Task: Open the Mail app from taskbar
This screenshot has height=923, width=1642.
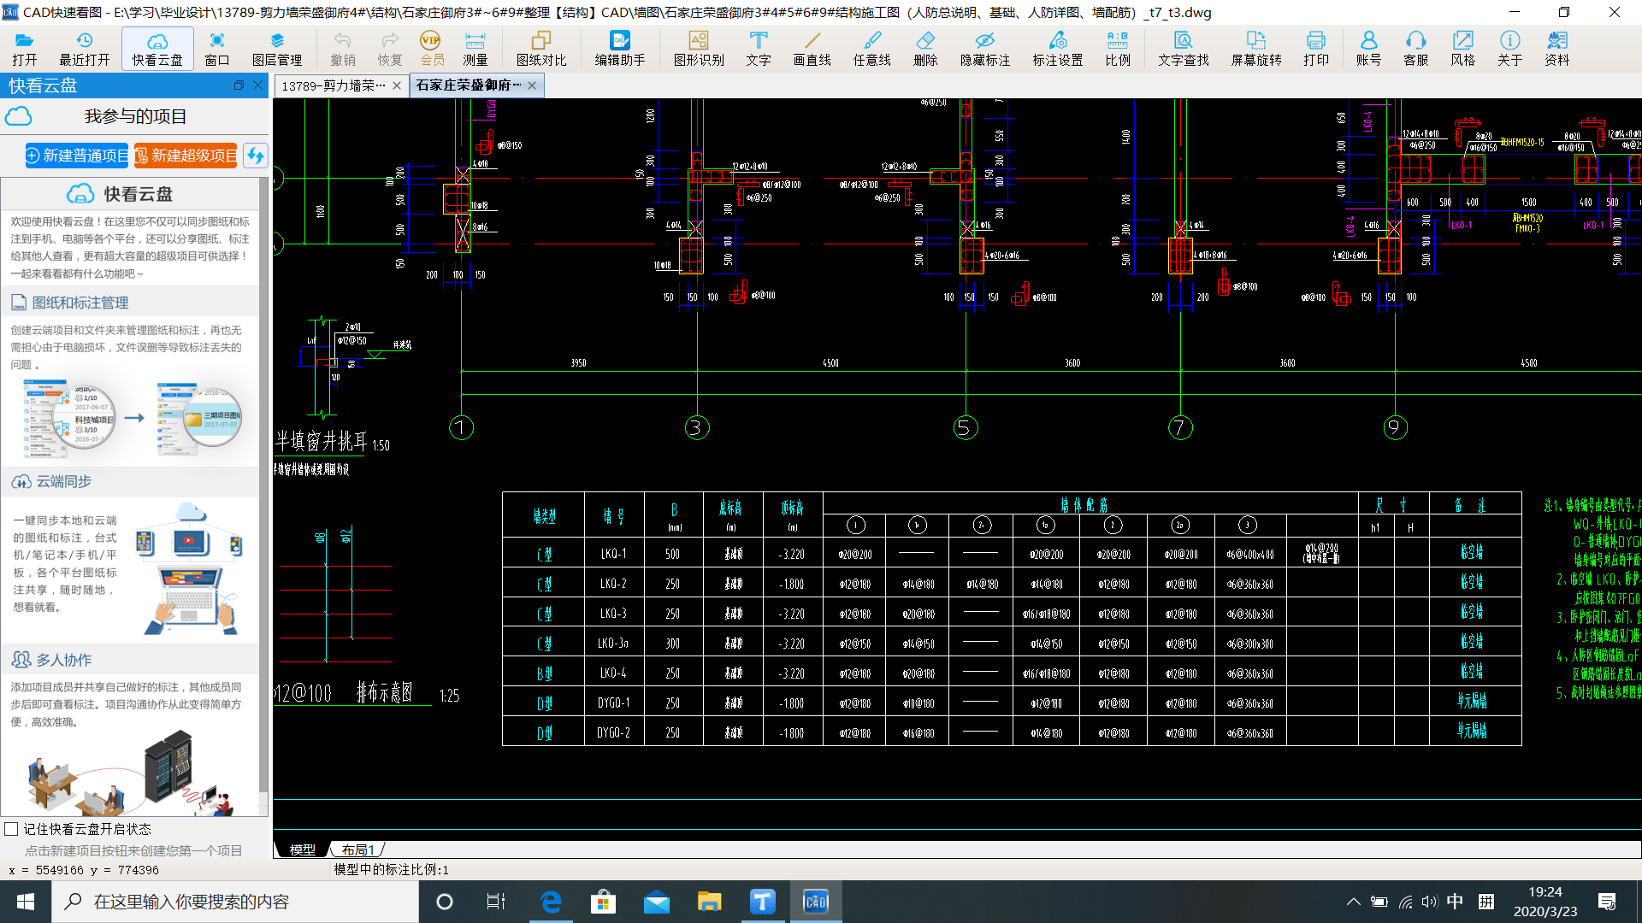Action: [657, 902]
